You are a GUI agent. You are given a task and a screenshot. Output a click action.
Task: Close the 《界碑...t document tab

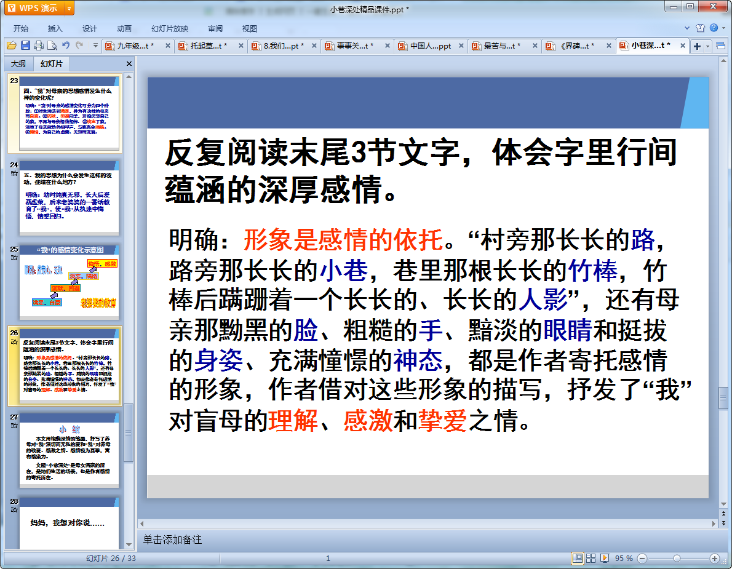tap(609, 46)
